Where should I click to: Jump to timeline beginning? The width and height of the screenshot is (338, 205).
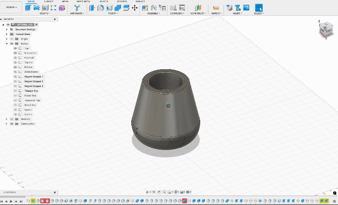pyautogui.click(x=1, y=202)
